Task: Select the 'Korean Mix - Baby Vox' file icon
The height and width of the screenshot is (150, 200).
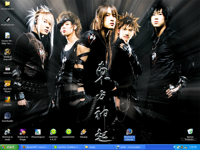Action: click(x=7, y=35)
